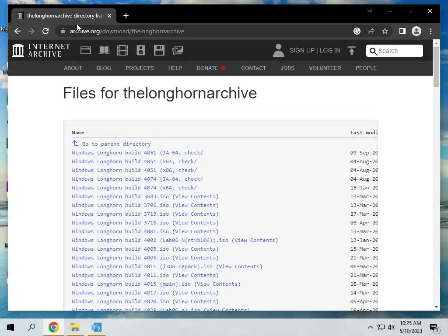Viewport: 448px width, 336px height.
Task: Show hidden system tray icons chevron
Action: pyautogui.click(x=370, y=327)
